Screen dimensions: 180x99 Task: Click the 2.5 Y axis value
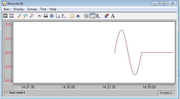pyautogui.click(x=8, y=38)
